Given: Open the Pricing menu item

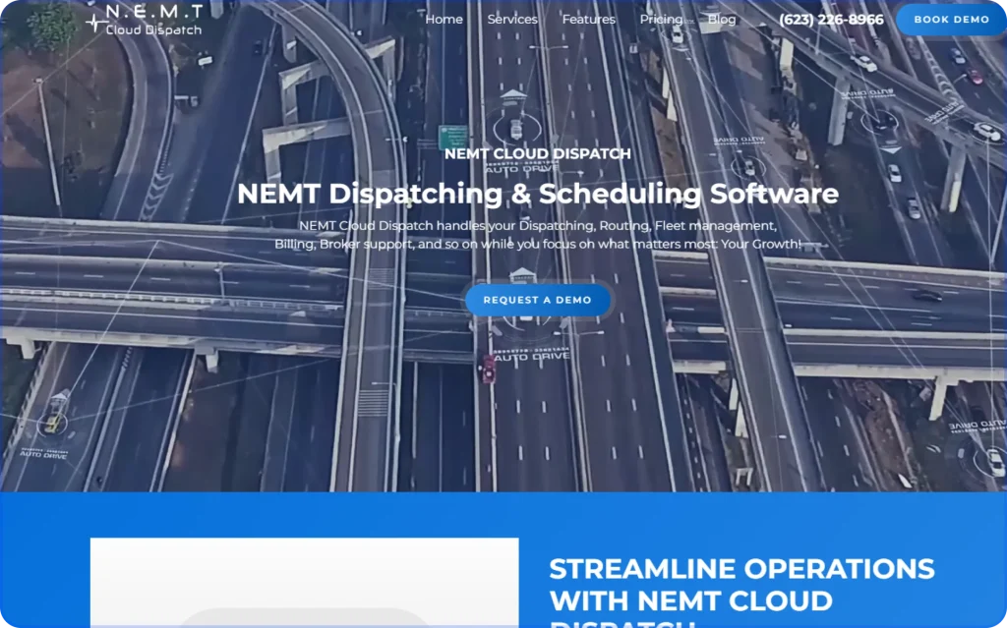Looking at the screenshot, I should (x=661, y=20).
